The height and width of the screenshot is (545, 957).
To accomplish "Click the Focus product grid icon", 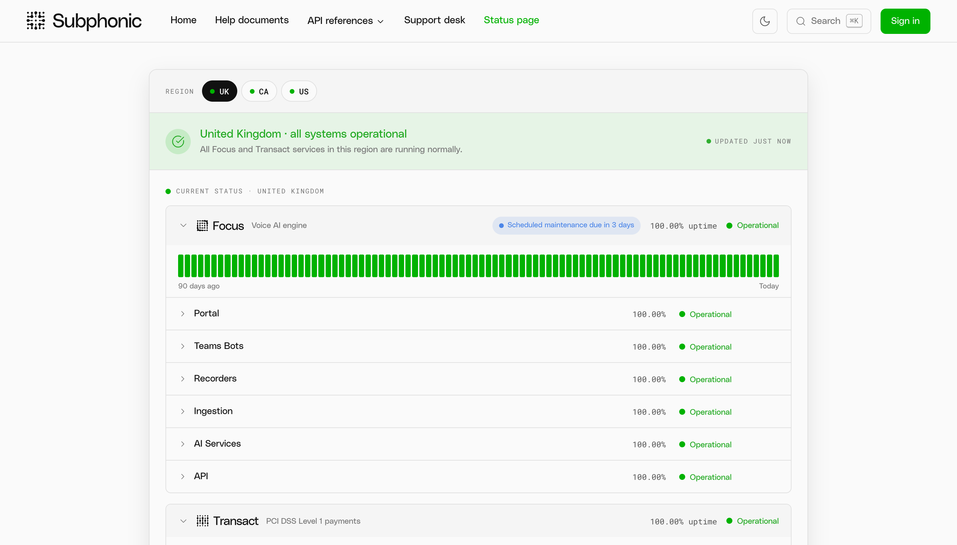I will [202, 225].
